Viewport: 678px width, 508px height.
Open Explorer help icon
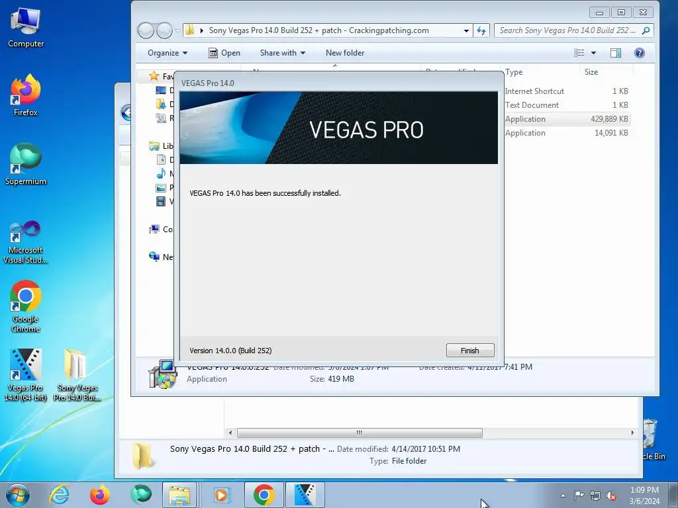click(x=640, y=53)
